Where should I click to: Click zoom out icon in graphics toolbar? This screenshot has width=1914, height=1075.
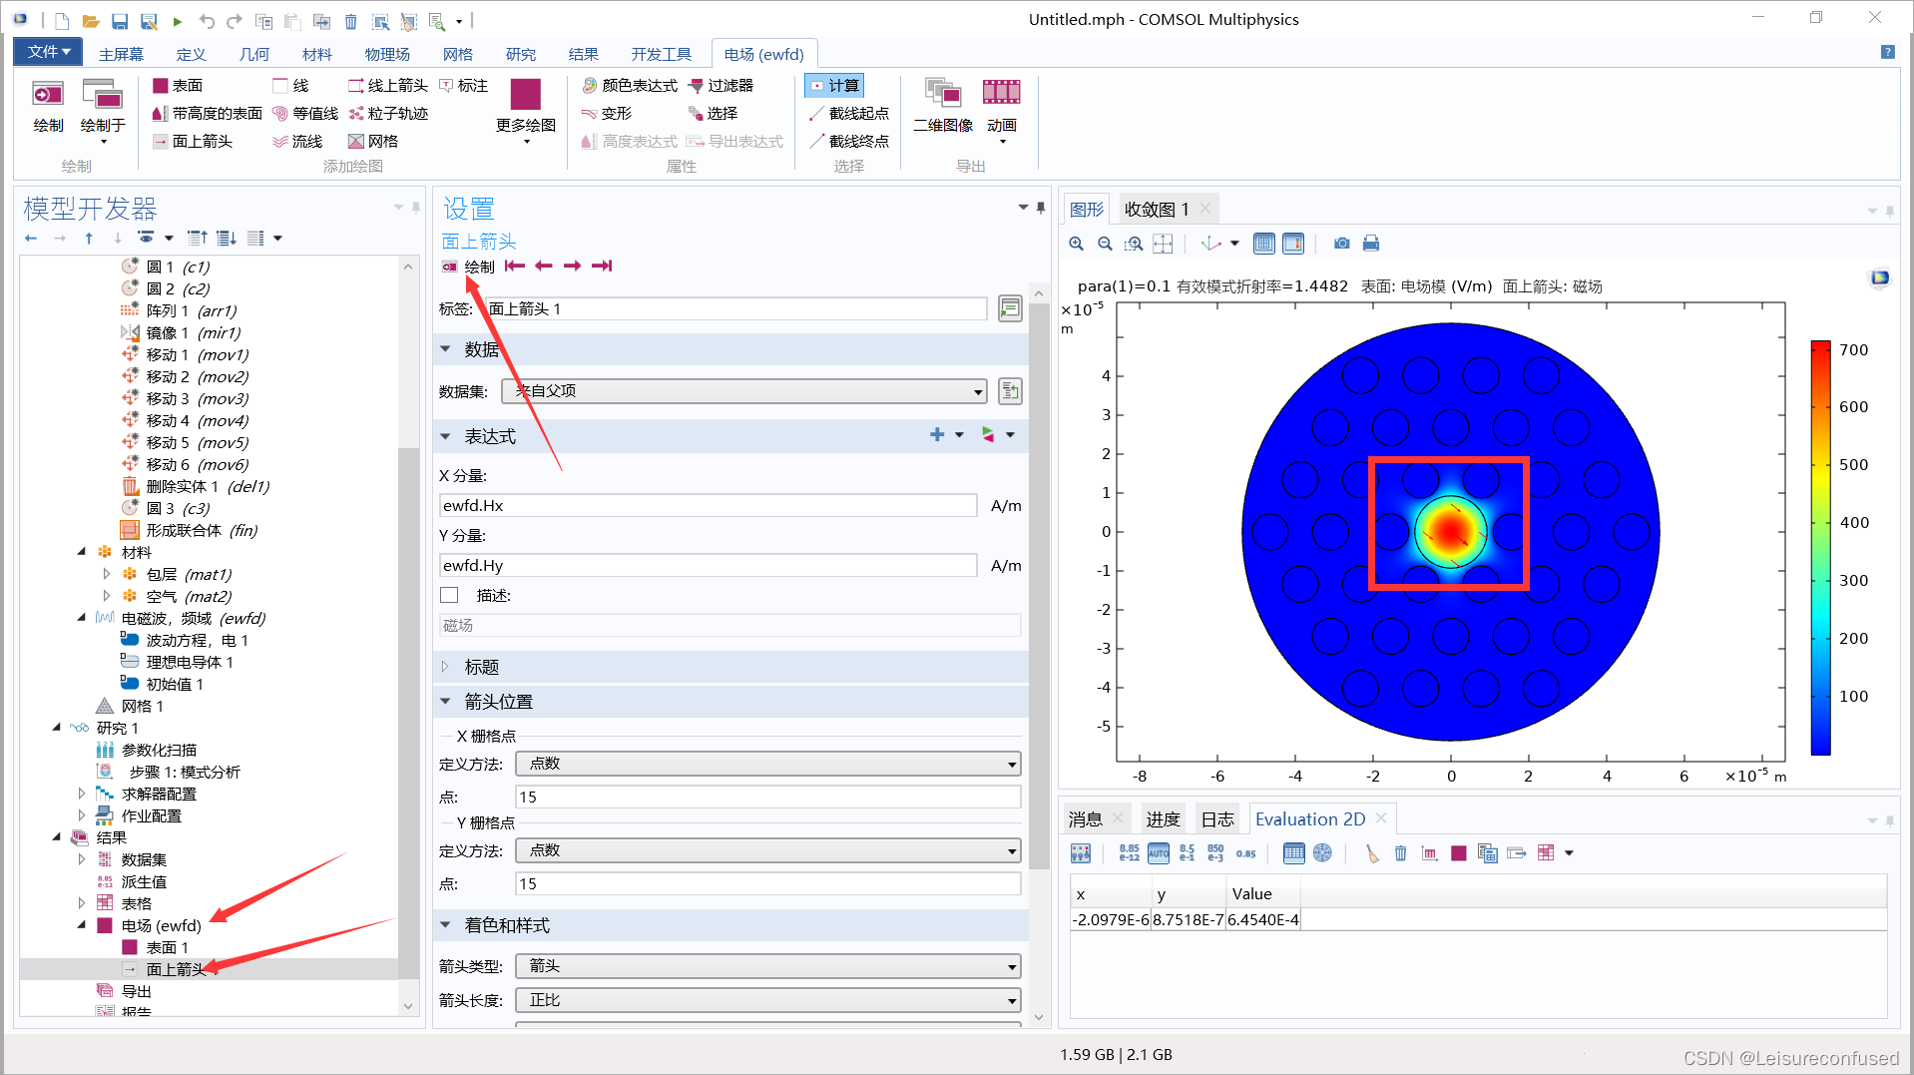[x=1105, y=244]
